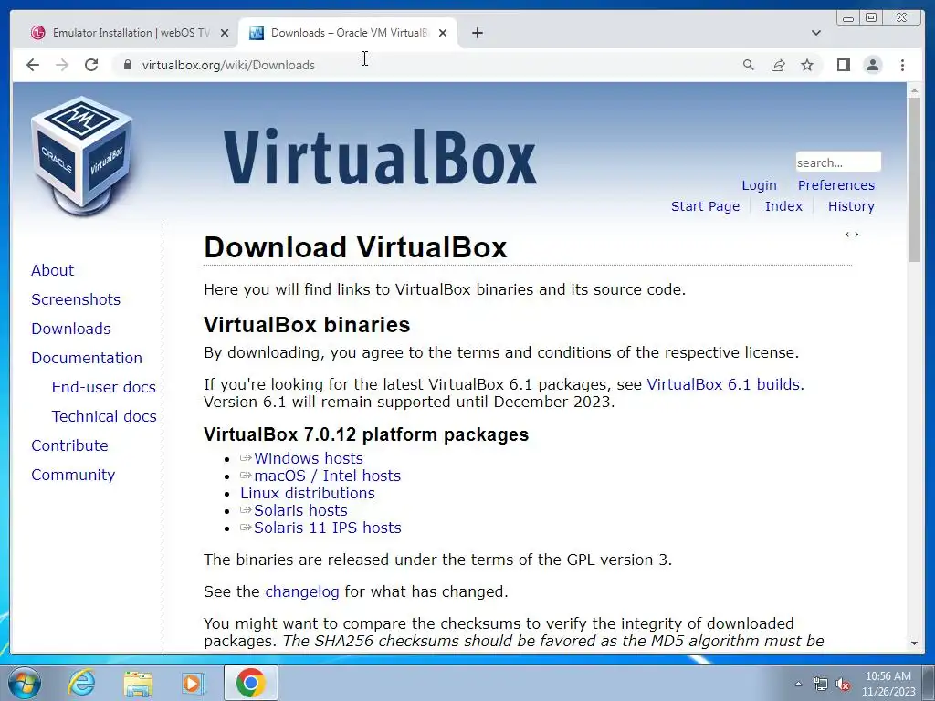Open Community in the sidebar
Screen dimensions: 935x701
click(73, 475)
